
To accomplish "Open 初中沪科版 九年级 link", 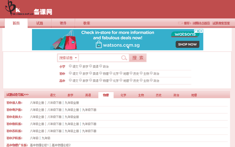I will coord(46,138).
